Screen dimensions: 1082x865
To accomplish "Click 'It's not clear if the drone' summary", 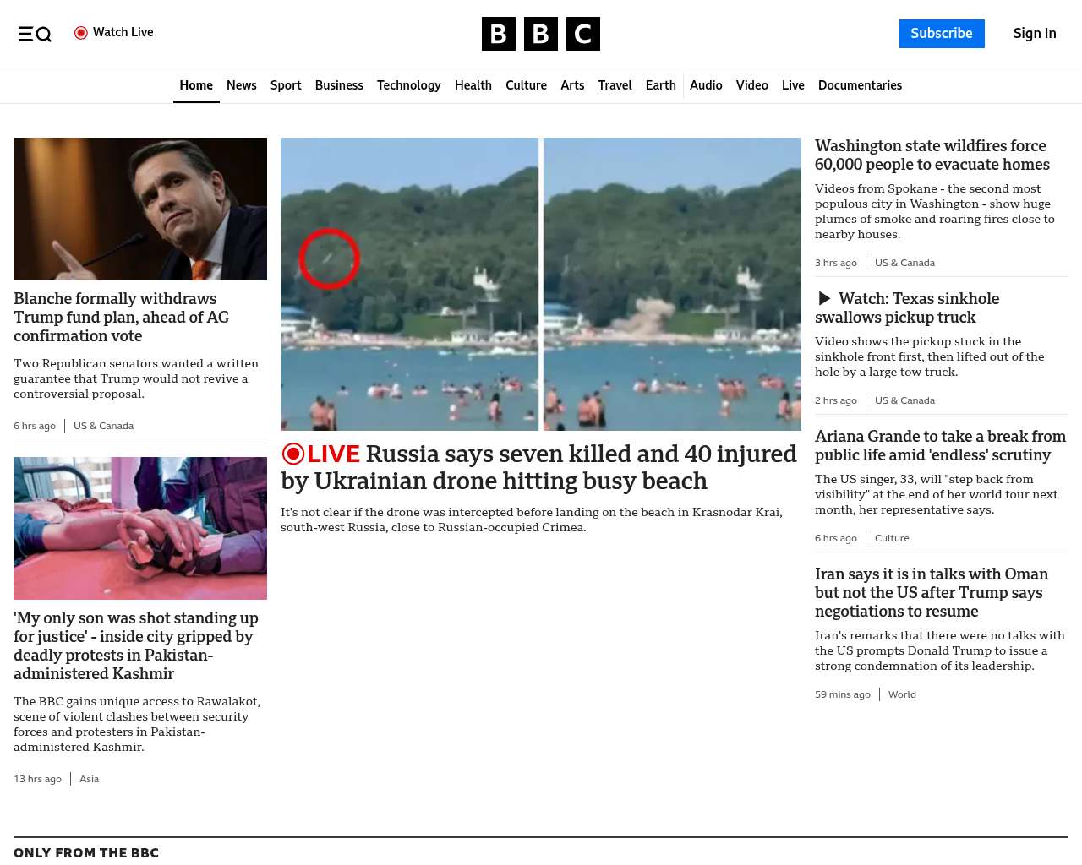I will 532,520.
